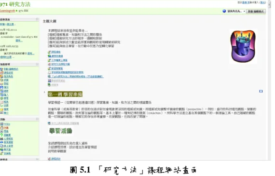Click the PDF icon beside 研究方法課程大綱
Viewport: 275px width, 176px height.
point(49,64)
